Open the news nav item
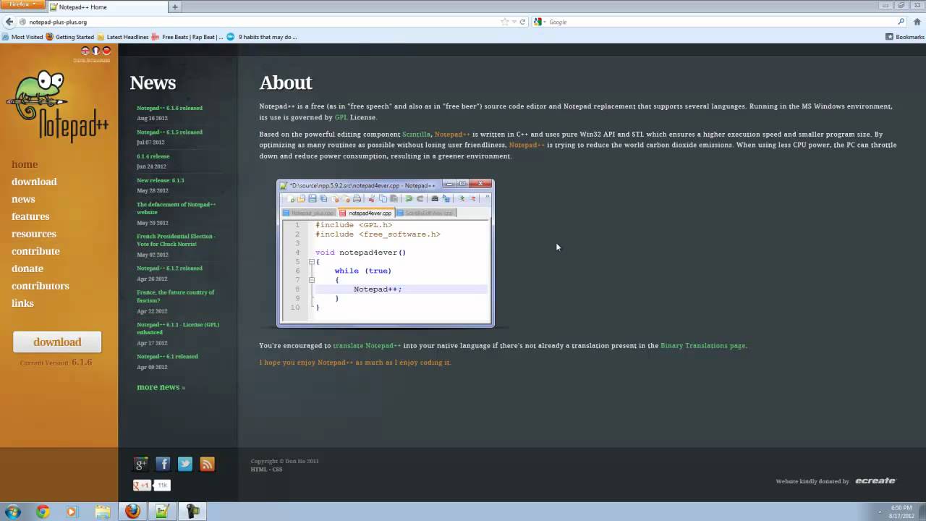This screenshot has height=521, width=926. coord(23,199)
